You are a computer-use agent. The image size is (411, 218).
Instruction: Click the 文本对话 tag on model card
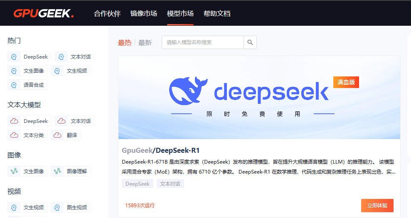point(170,184)
